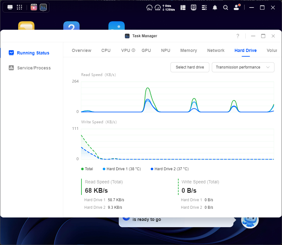Toggle the Total series in the legend
The height and width of the screenshot is (245, 282).
pos(87,169)
